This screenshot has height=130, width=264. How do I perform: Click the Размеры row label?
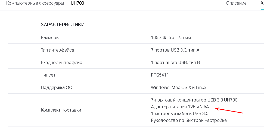pos(50,37)
